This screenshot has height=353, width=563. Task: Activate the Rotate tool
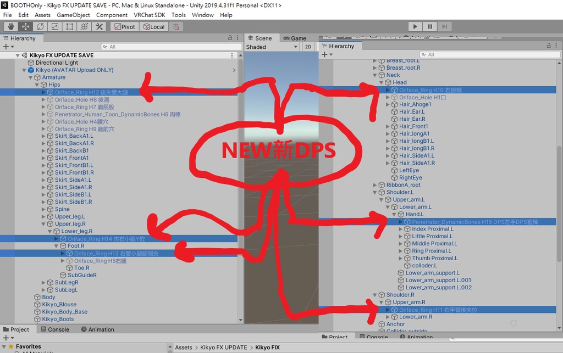pos(40,26)
